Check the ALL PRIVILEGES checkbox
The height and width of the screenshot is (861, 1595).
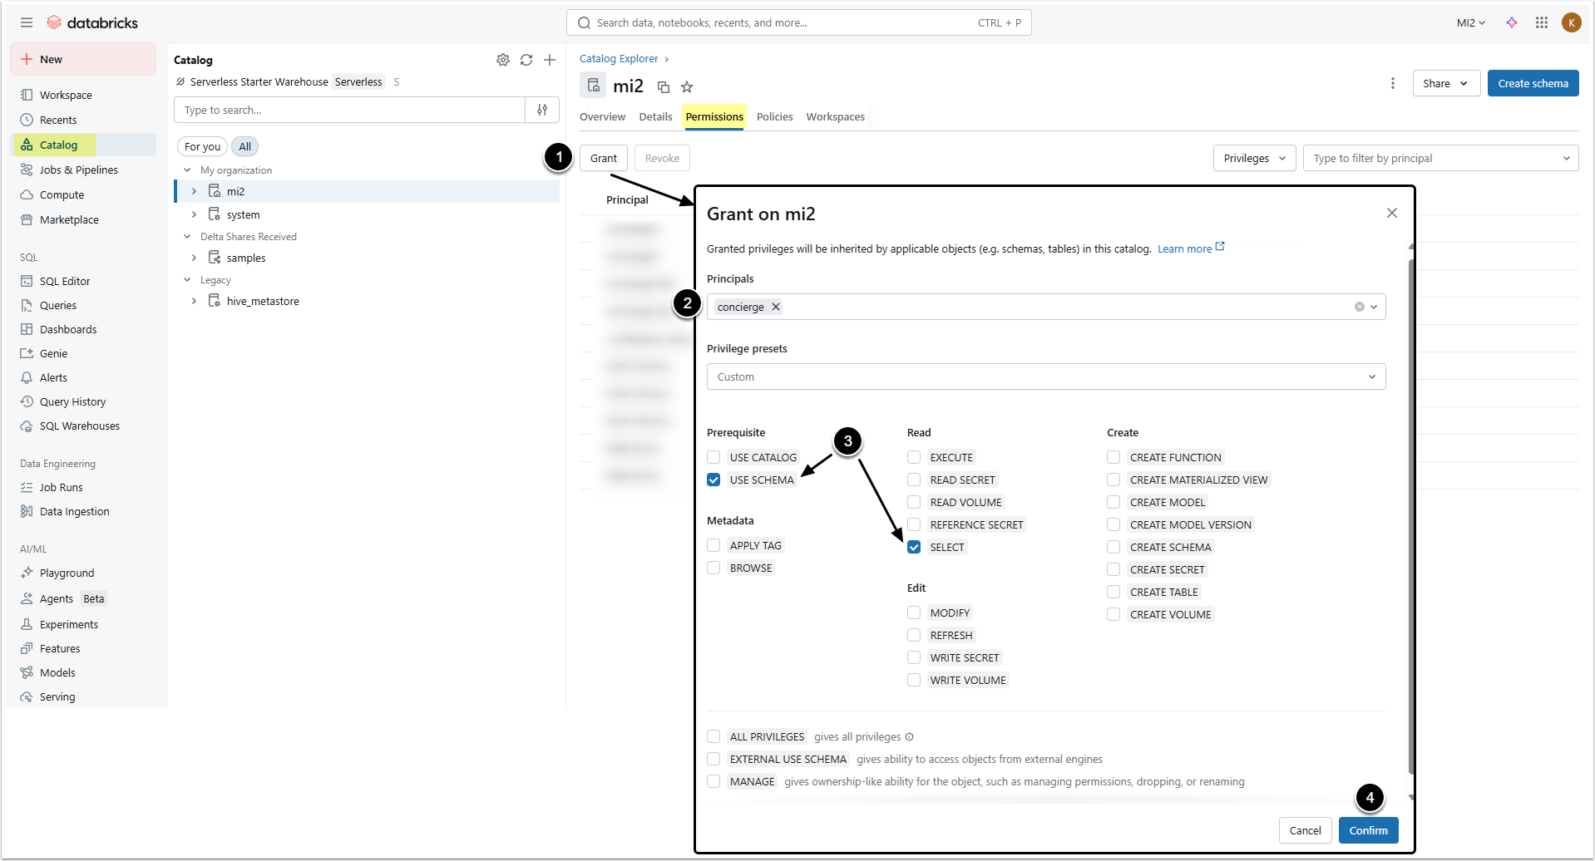[714, 736]
